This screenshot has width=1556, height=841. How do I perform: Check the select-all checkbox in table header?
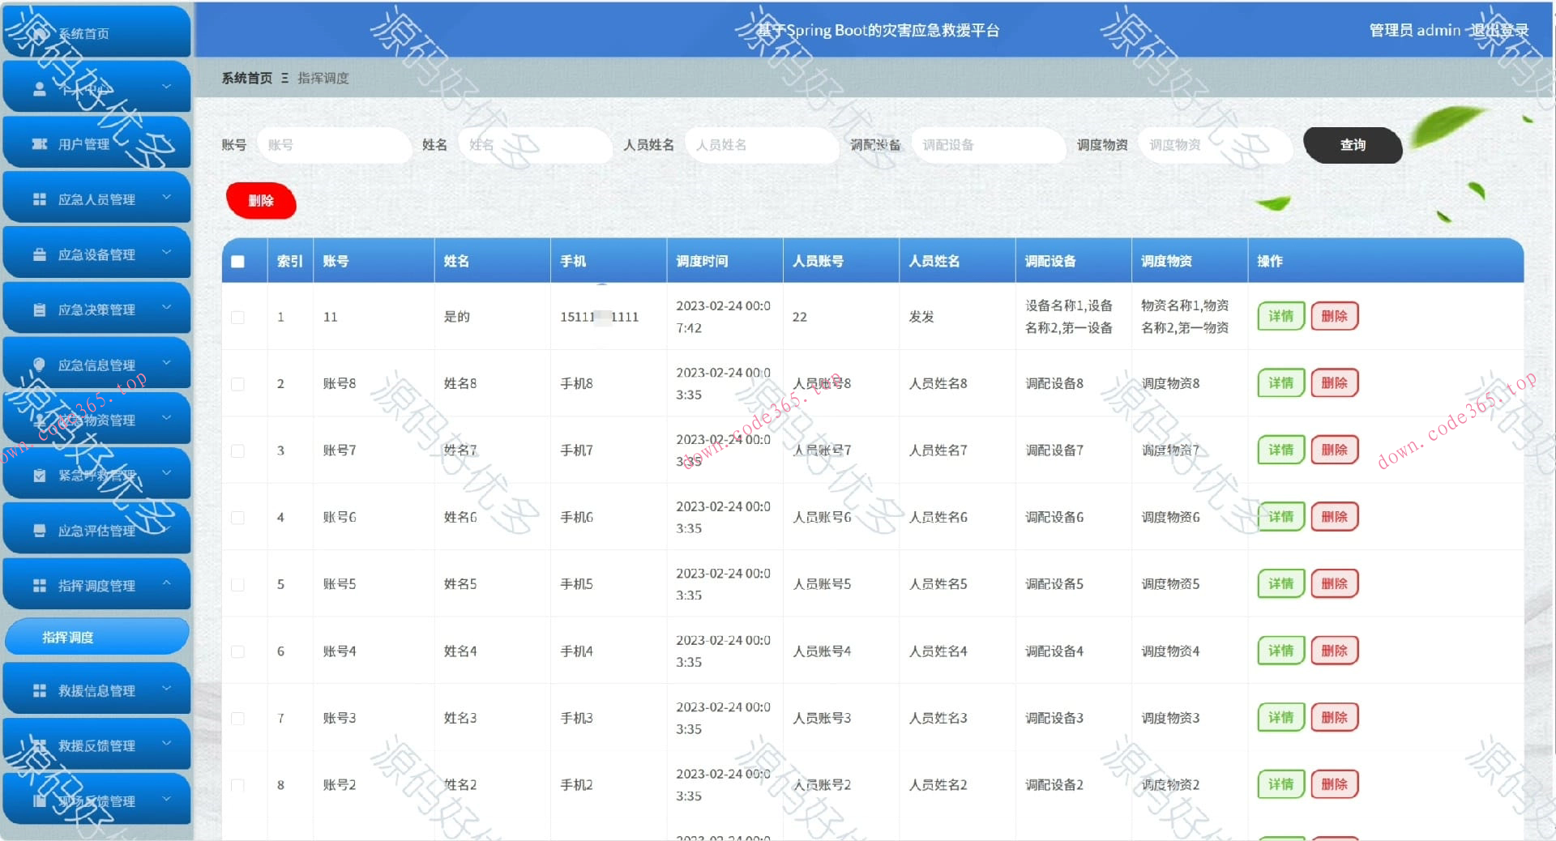(x=237, y=261)
